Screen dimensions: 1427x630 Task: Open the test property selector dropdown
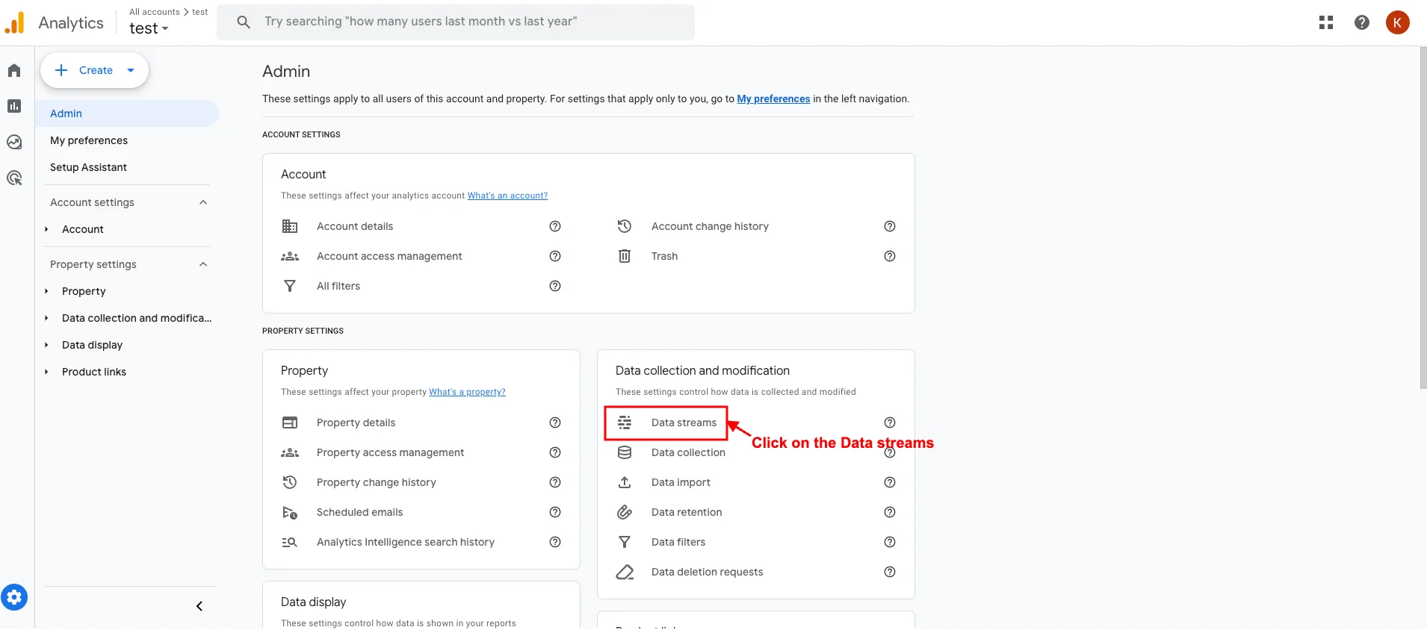[x=149, y=28]
